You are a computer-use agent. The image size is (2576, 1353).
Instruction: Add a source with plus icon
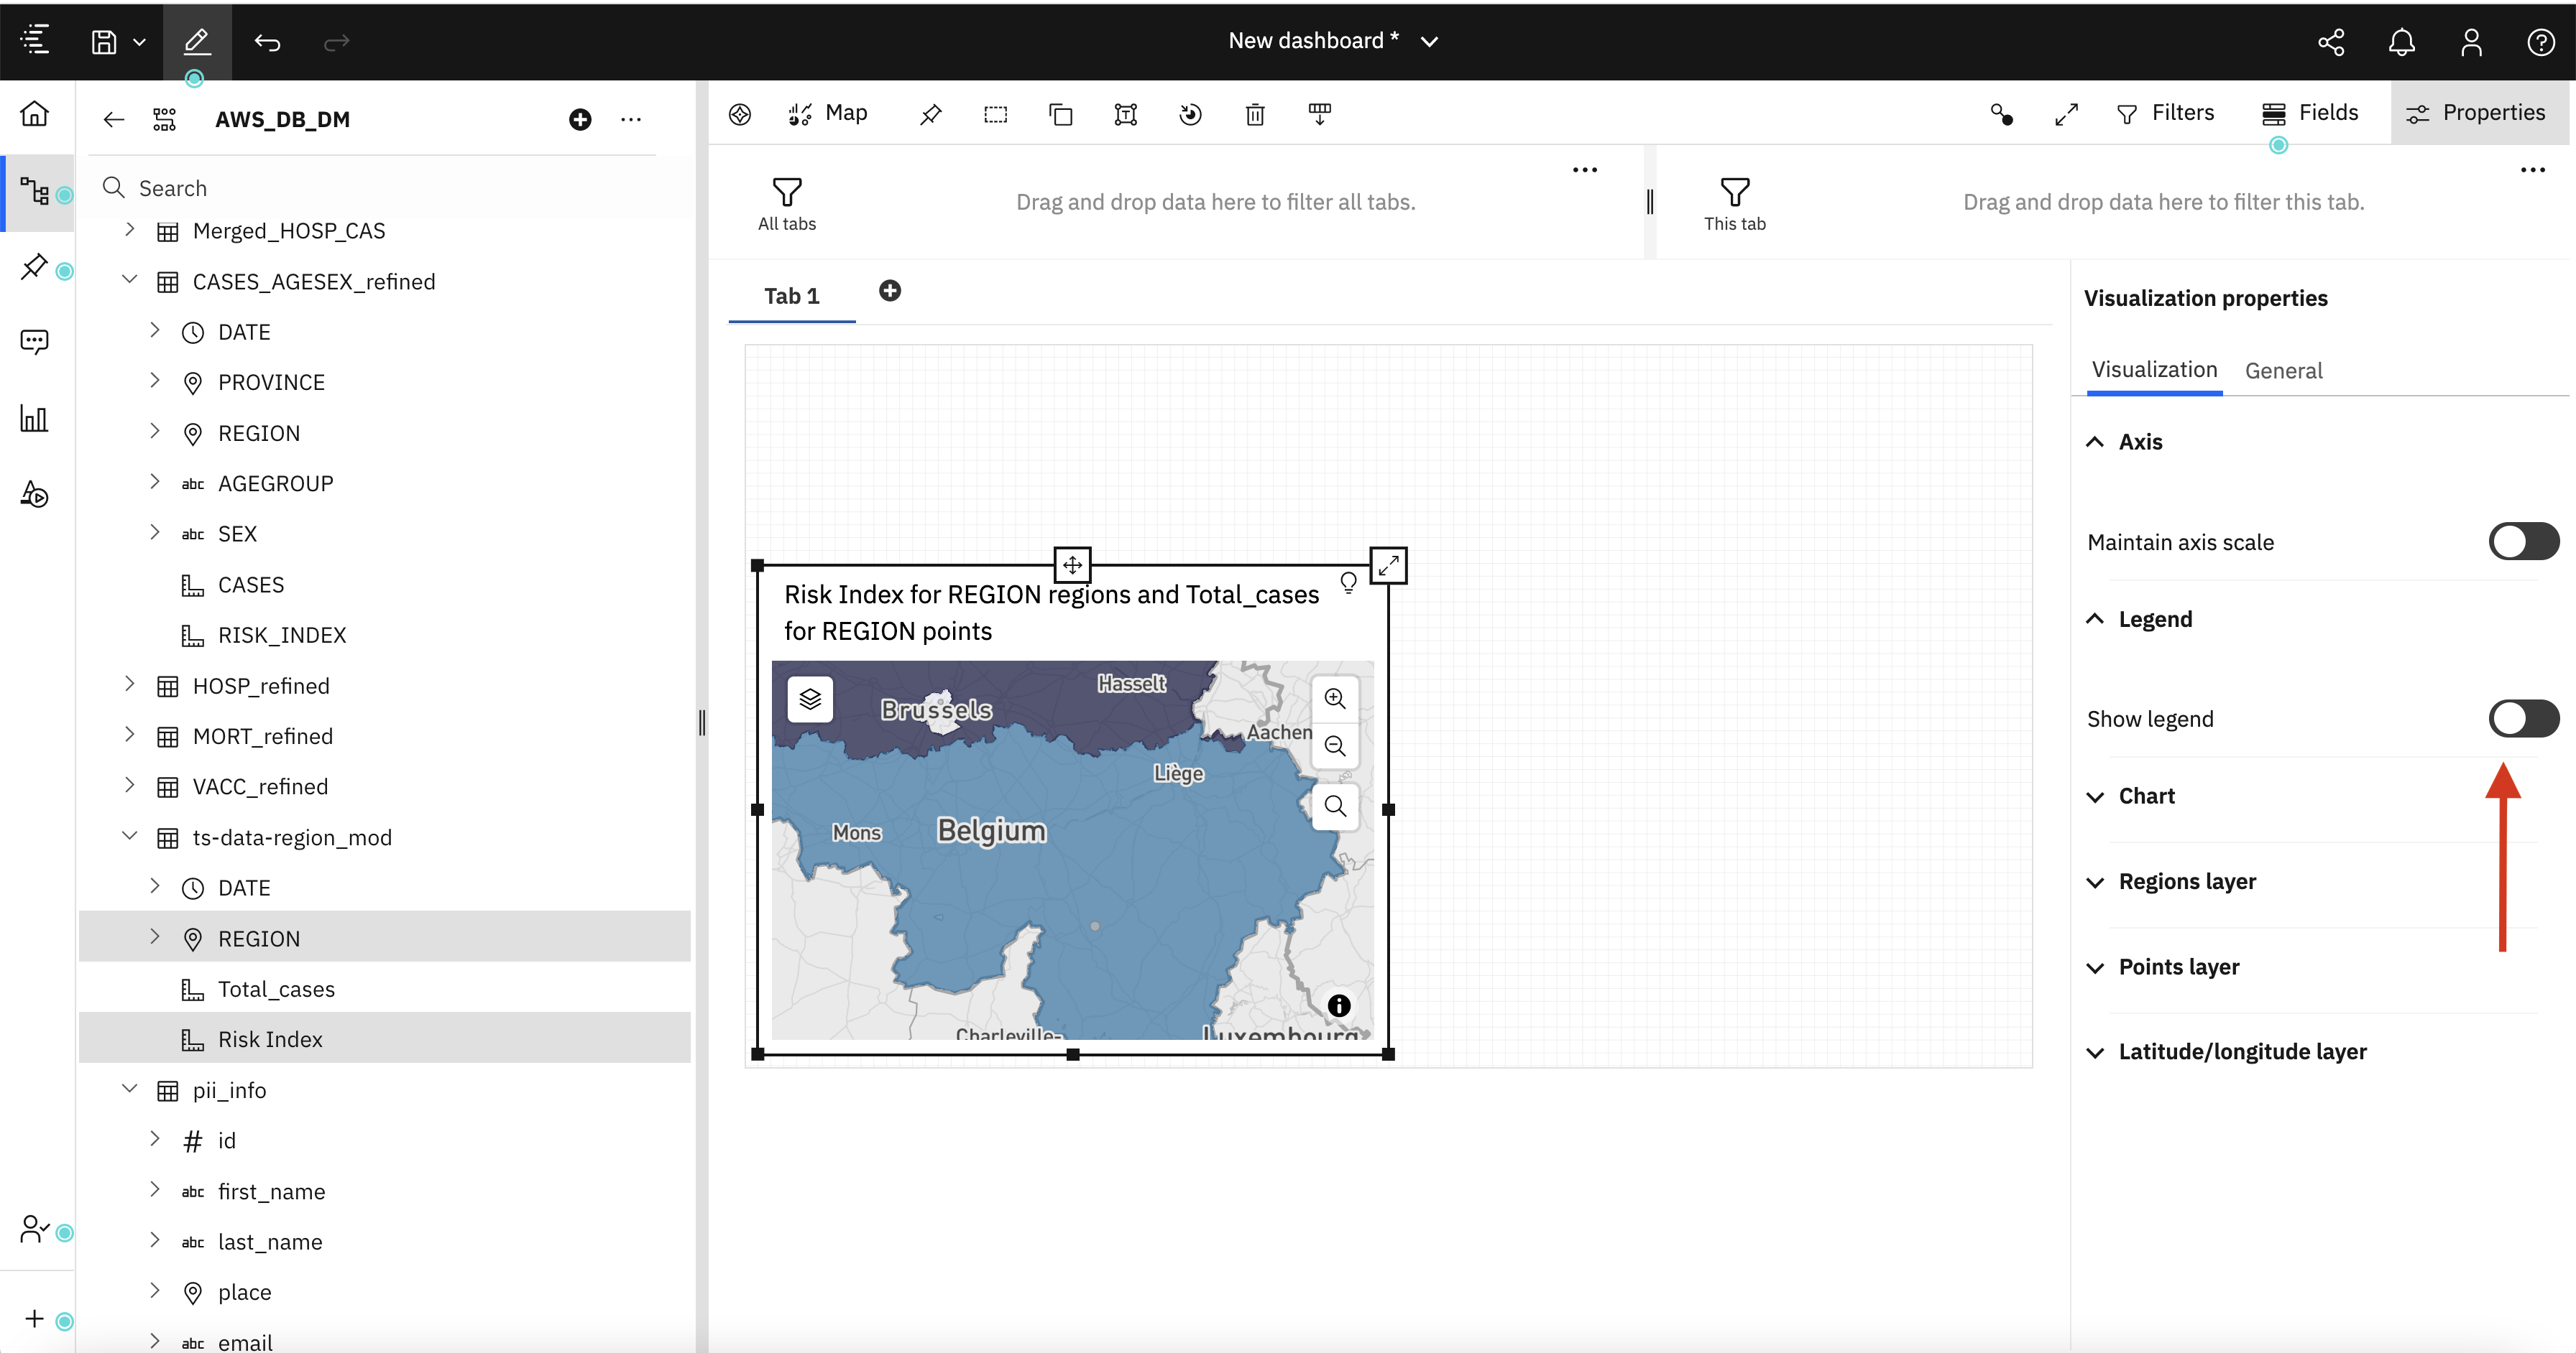580,120
